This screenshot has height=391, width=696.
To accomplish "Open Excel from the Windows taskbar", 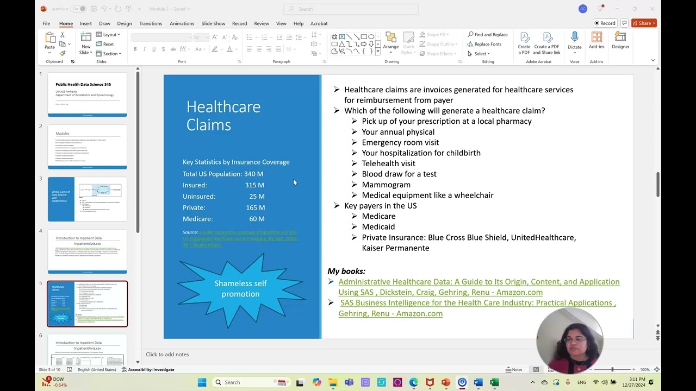I will click(x=494, y=382).
